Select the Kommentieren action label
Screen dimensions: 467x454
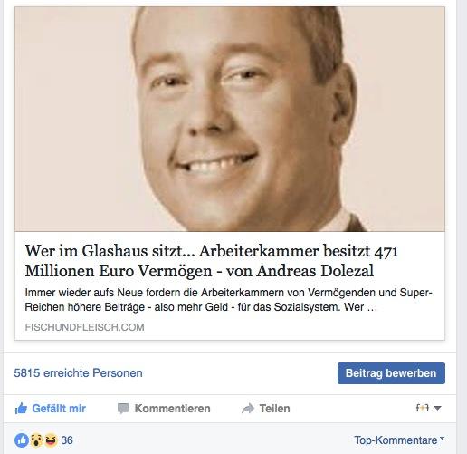[172, 409]
